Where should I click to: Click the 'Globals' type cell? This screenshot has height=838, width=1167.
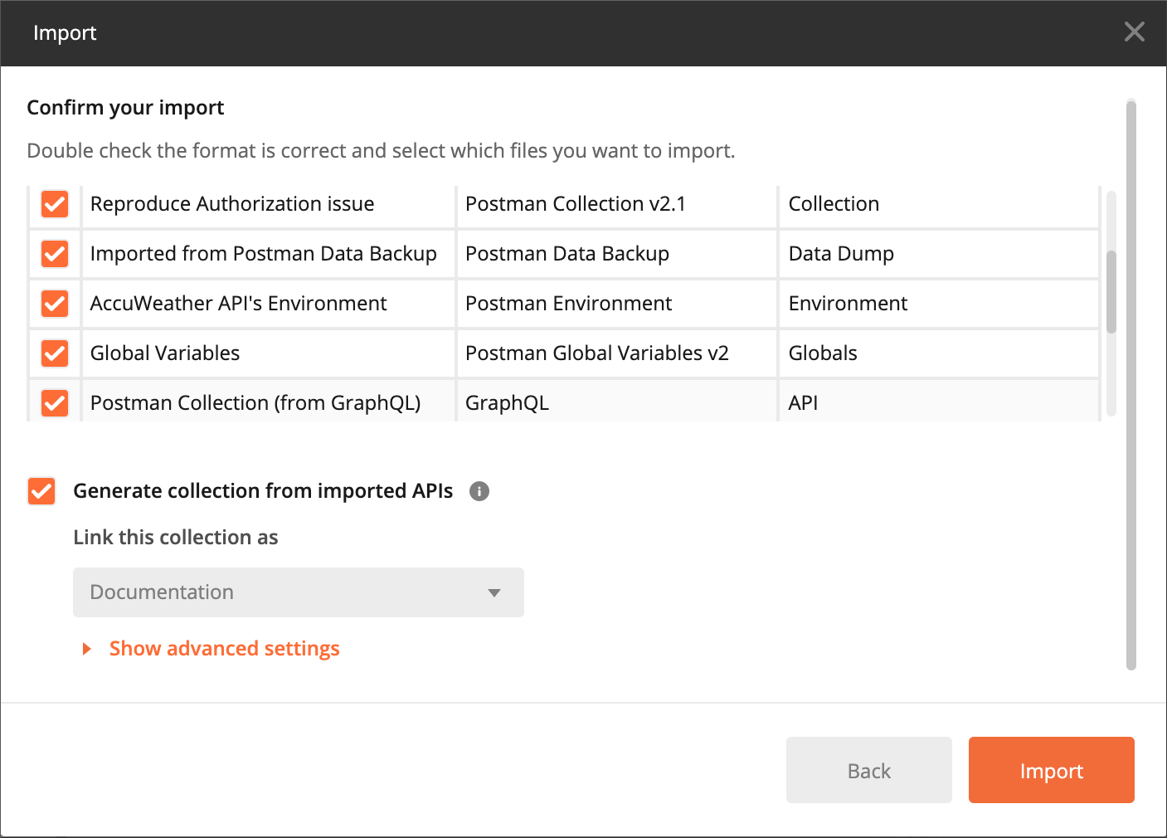(939, 353)
